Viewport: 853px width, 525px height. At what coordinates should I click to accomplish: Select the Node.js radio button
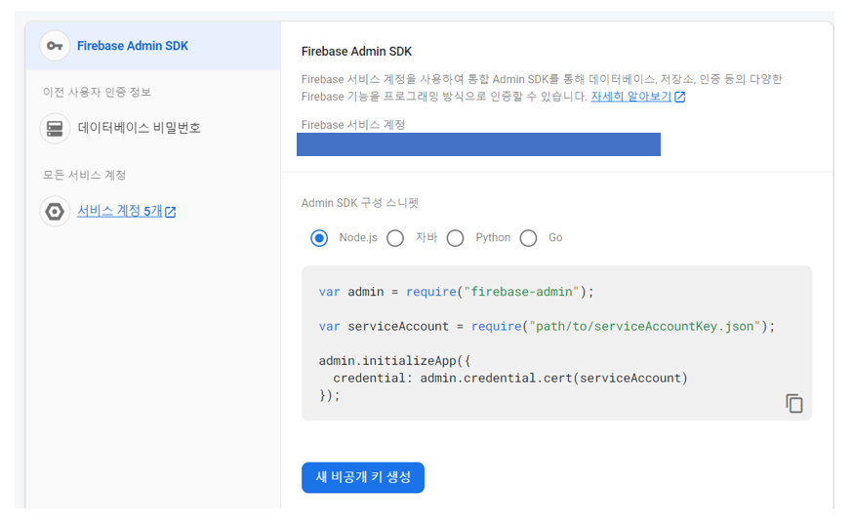tap(319, 238)
